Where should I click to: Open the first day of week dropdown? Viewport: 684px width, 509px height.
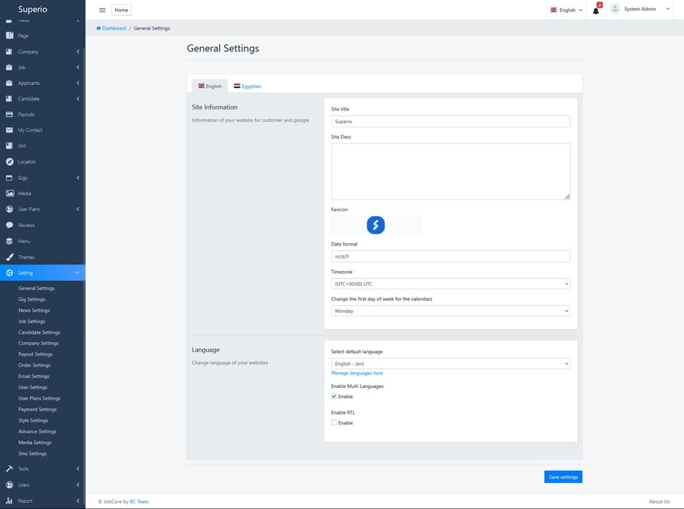pos(450,311)
